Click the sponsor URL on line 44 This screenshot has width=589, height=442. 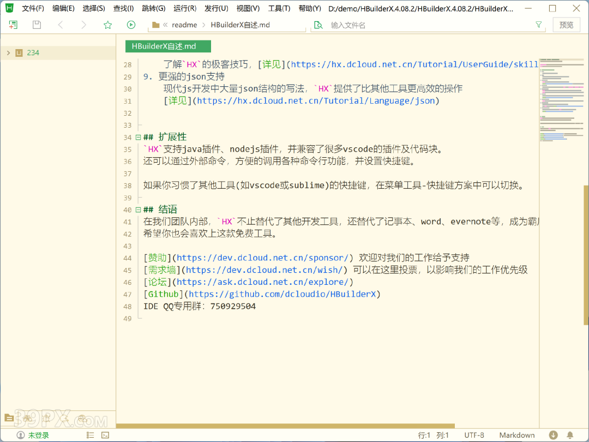click(x=262, y=258)
